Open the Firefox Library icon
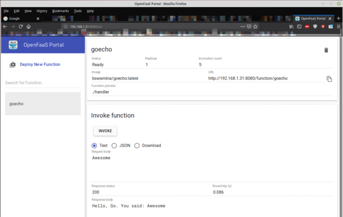This screenshot has width=343, height=217. click(291, 27)
